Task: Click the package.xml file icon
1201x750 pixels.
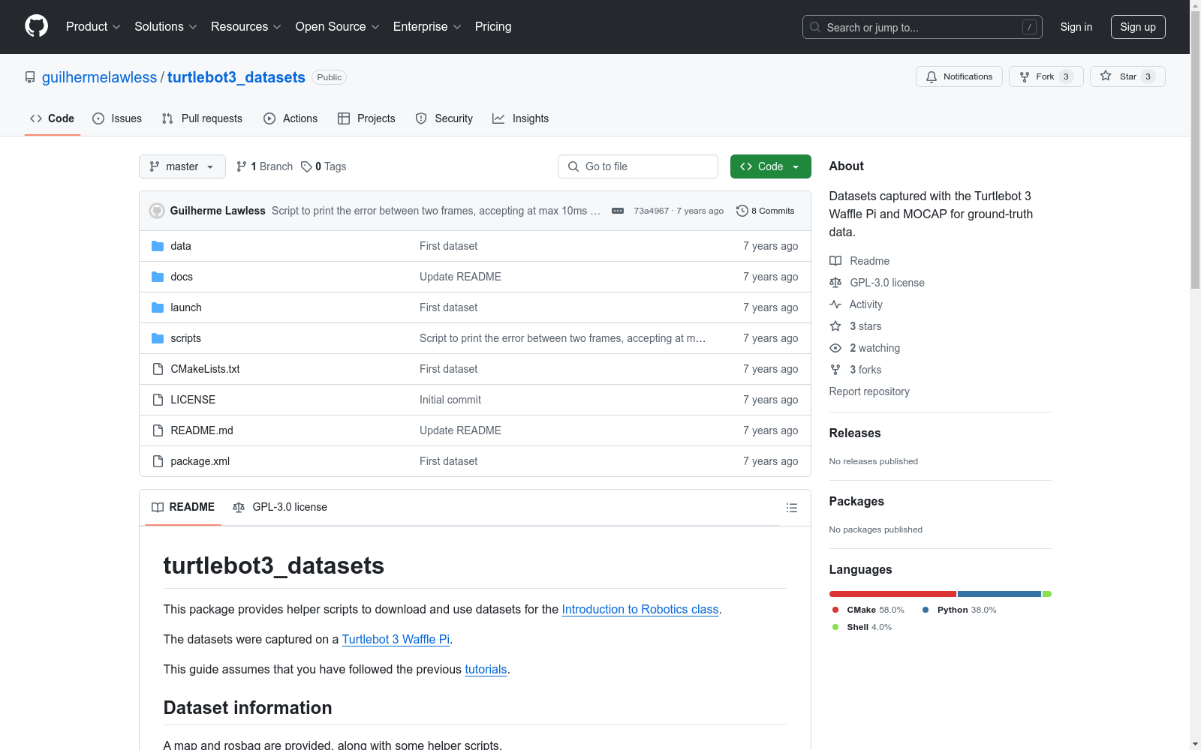Action: (158, 461)
